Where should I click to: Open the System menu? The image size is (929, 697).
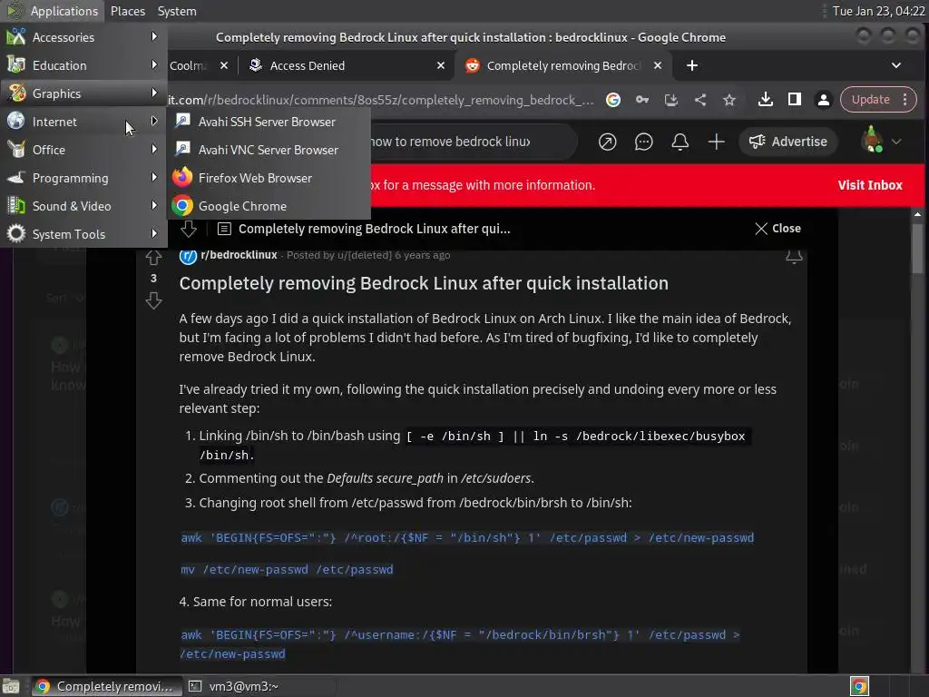tap(177, 11)
